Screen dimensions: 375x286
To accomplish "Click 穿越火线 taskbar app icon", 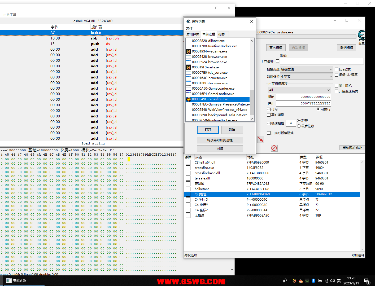I will pyautogui.click(x=9, y=281).
